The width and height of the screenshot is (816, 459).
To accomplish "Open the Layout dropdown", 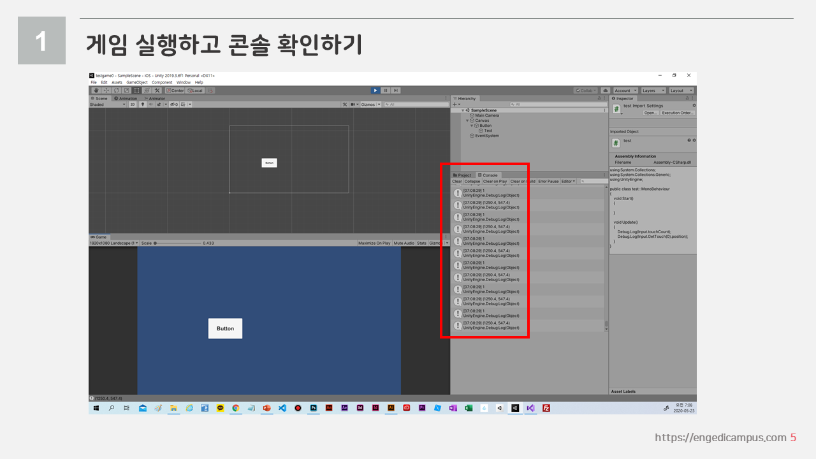I will click(681, 91).
